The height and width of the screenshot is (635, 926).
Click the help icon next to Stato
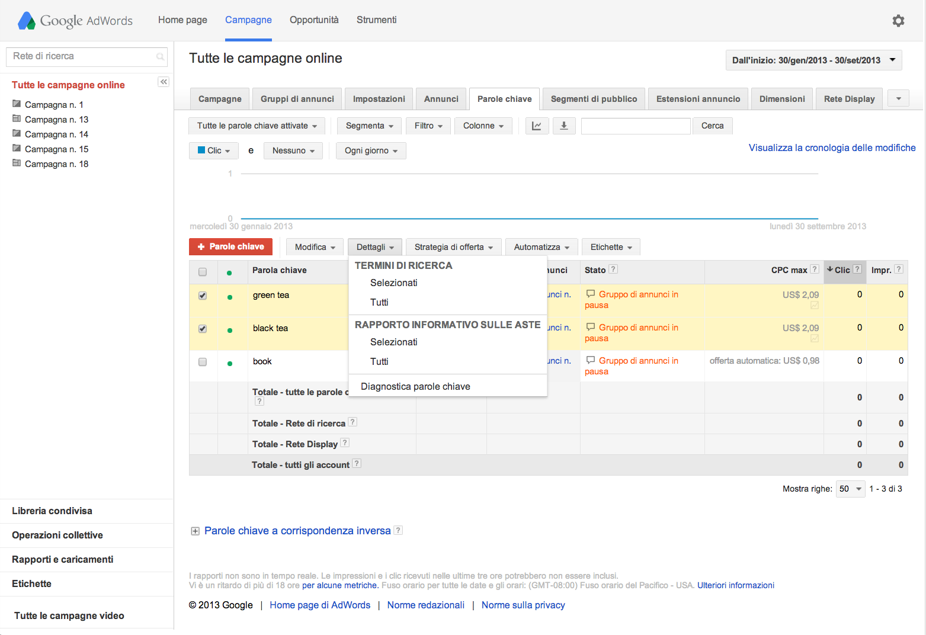tap(613, 269)
